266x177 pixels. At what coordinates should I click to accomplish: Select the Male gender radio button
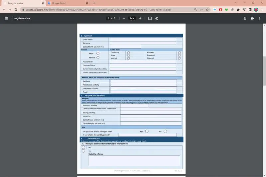[98, 53]
